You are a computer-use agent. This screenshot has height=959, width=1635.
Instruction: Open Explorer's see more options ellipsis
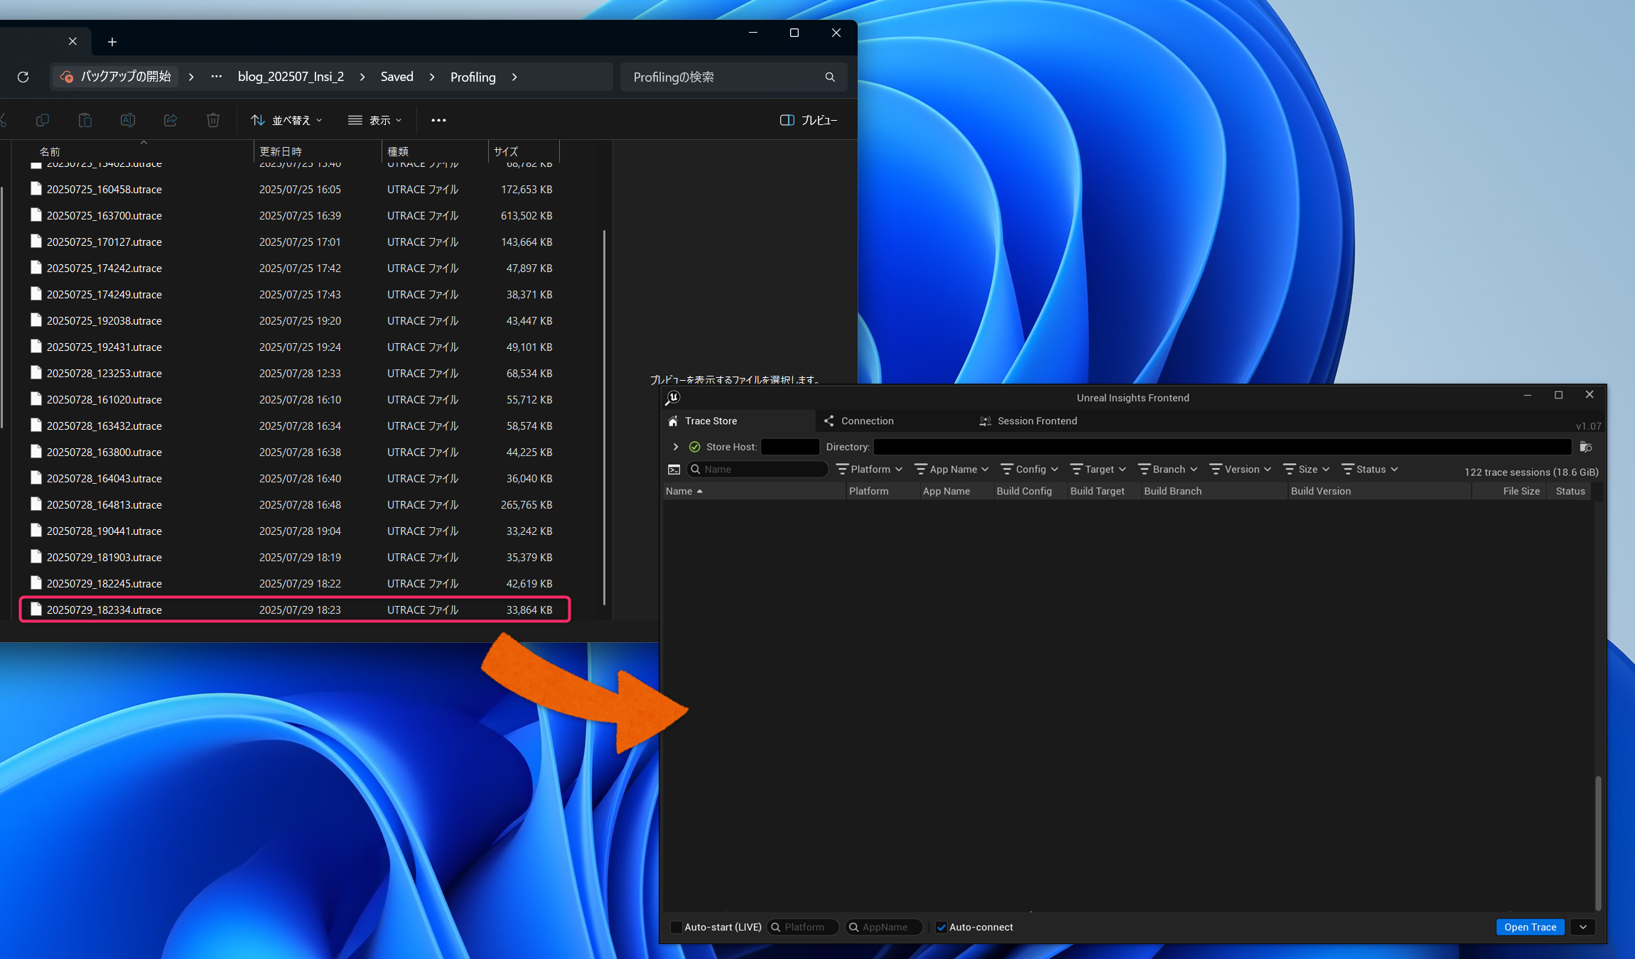pos(438,120)
